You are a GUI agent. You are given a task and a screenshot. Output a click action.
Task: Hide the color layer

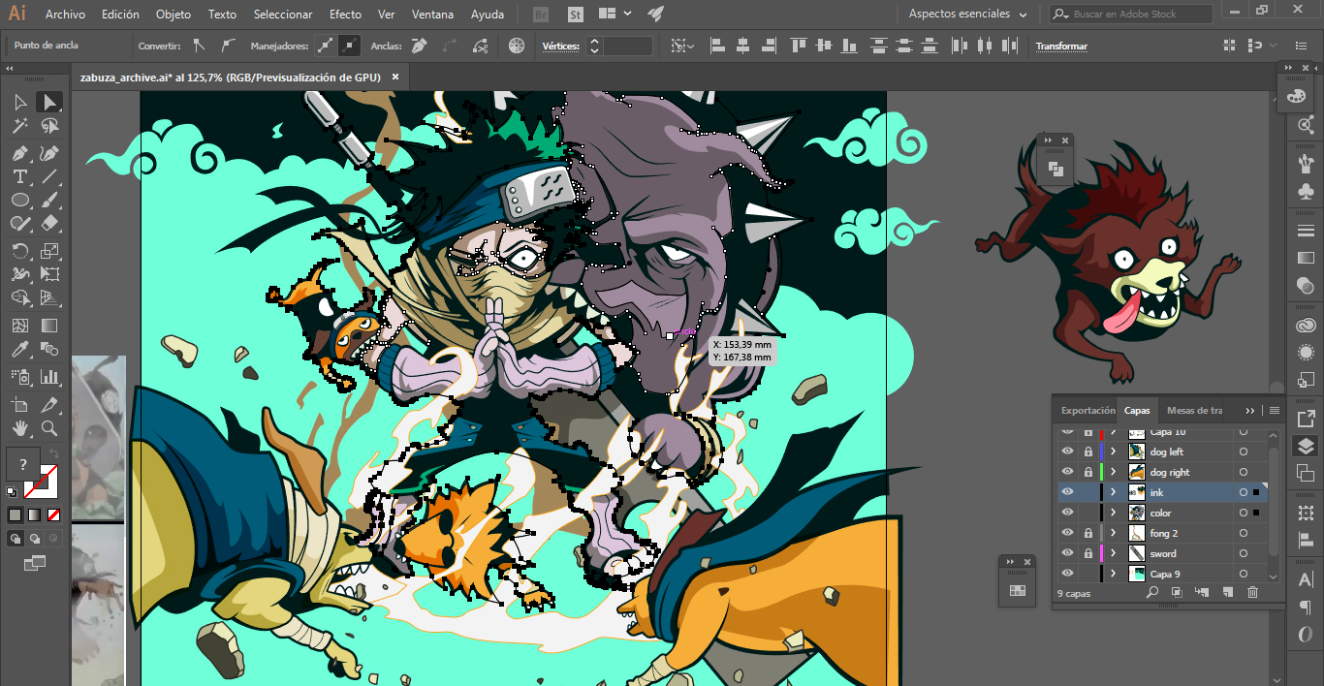(x=1067, y=513)
